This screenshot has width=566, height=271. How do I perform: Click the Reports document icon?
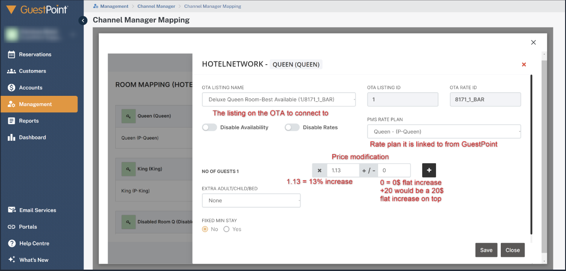tap(11, 121)
